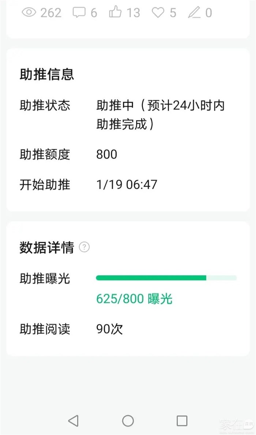This screenshot has height=435, width=256.
Task: Tap the start time 1/19 06:47
Action: tap(127, 184)
